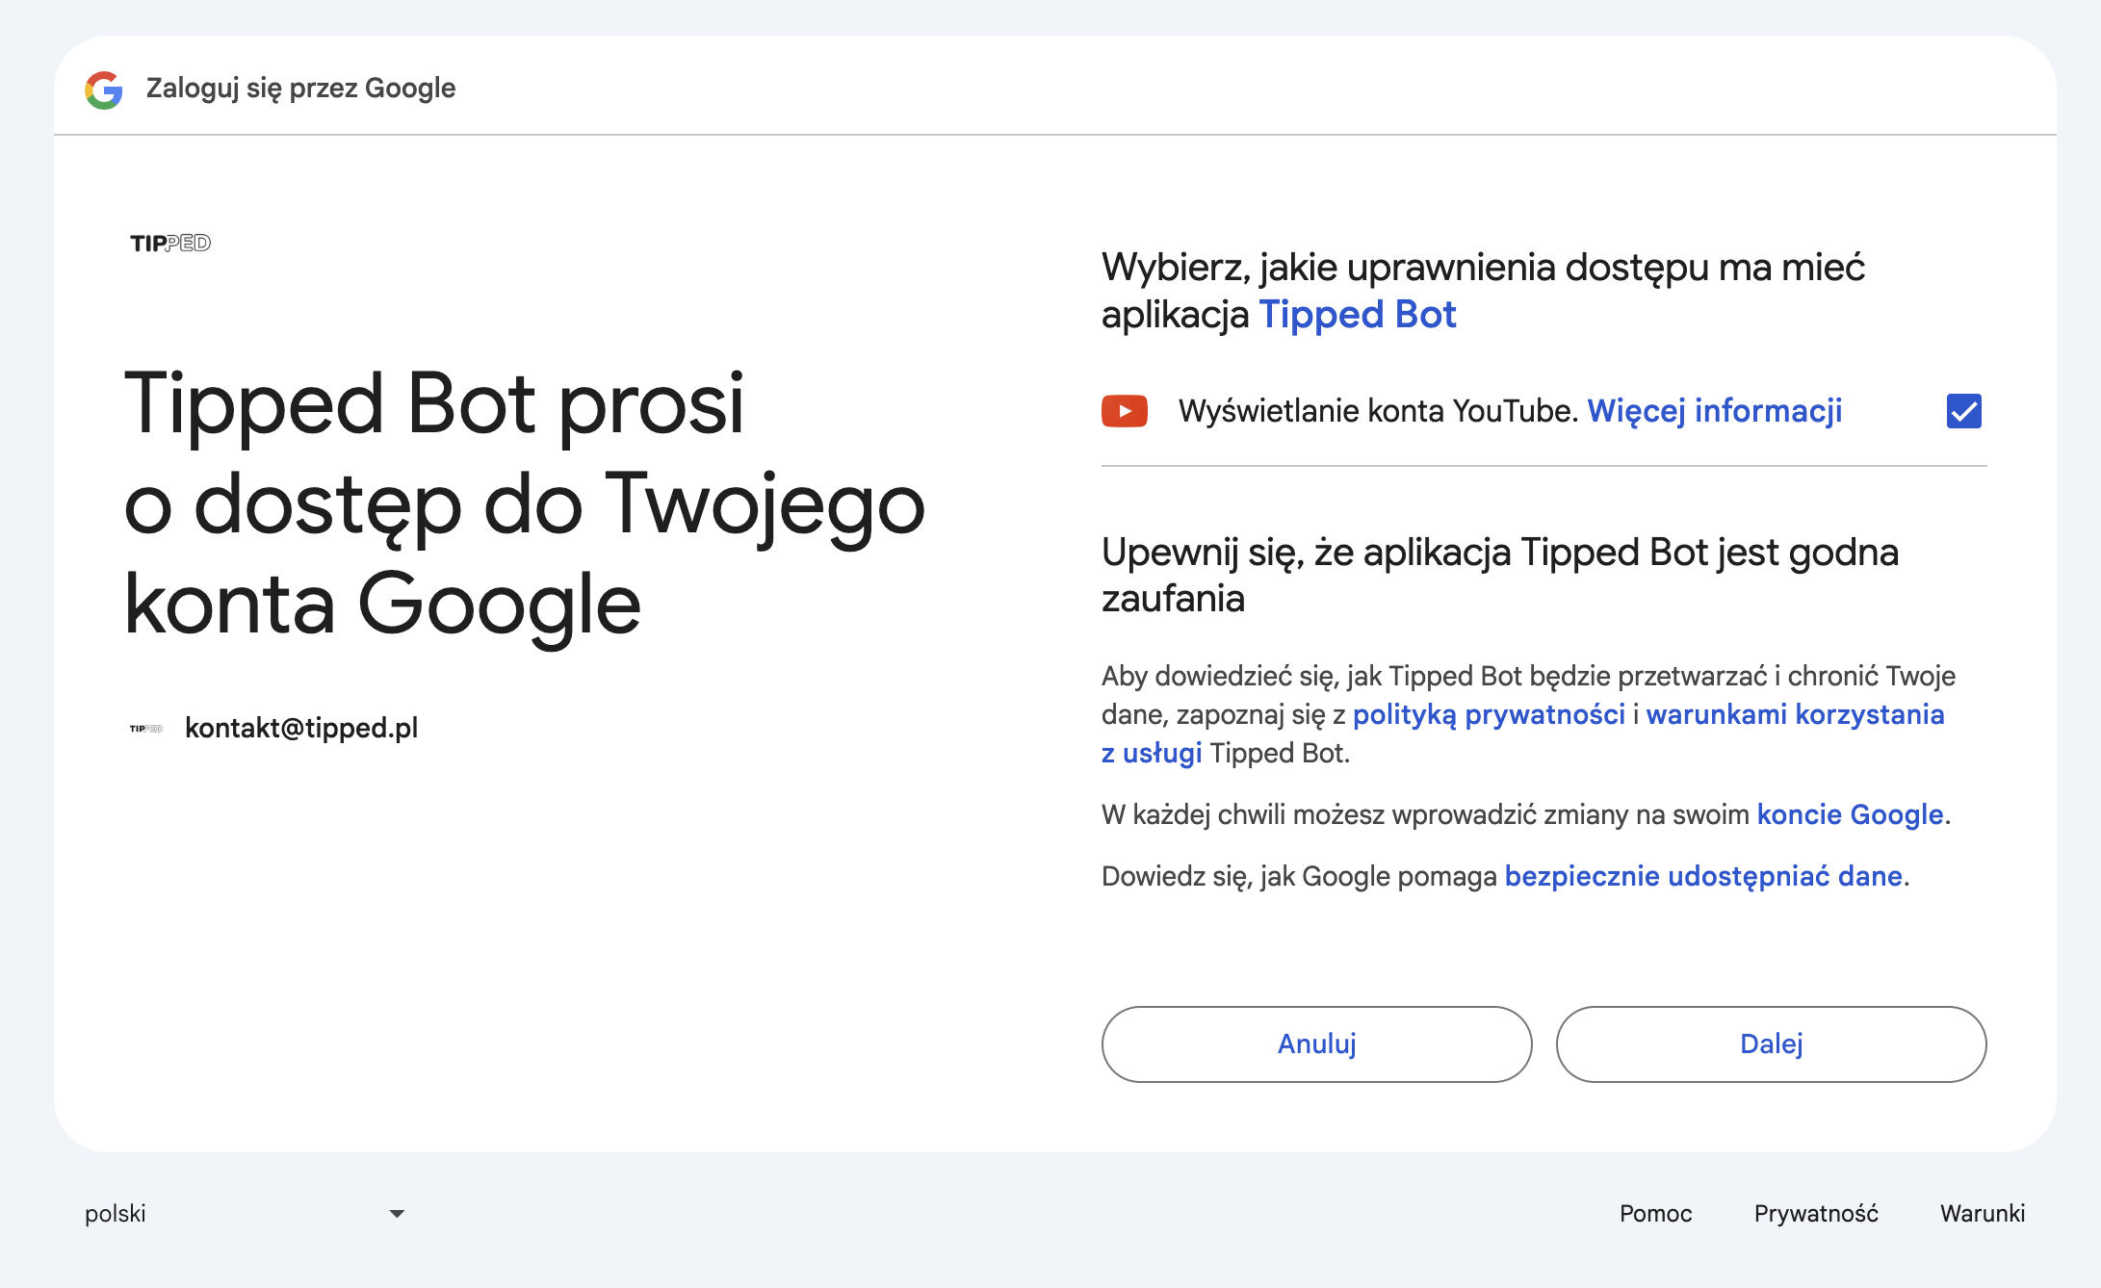This screenshot has width=2101, height=1288.
Task: Open the bezpiecznie udostępniać dane link
Action: 1703,876
